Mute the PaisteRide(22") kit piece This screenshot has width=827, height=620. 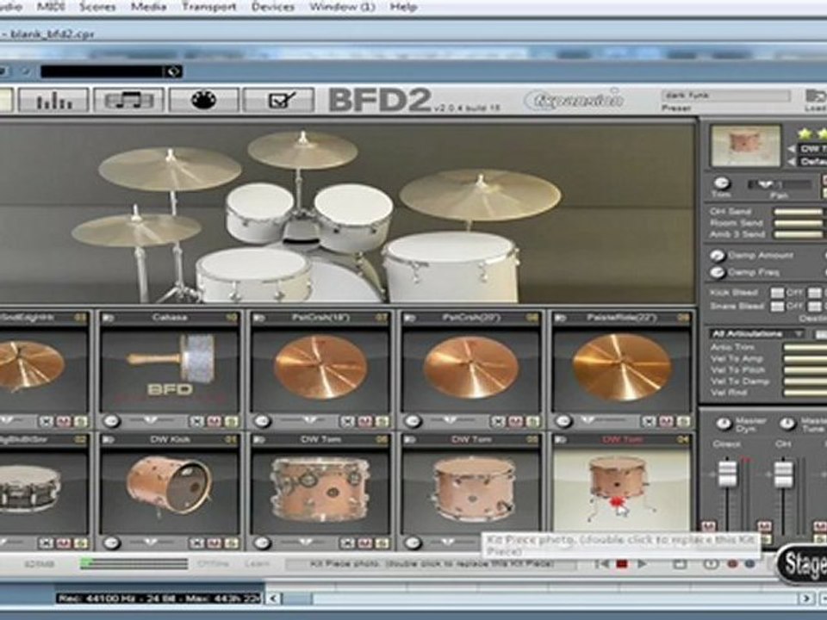(666, 421)
